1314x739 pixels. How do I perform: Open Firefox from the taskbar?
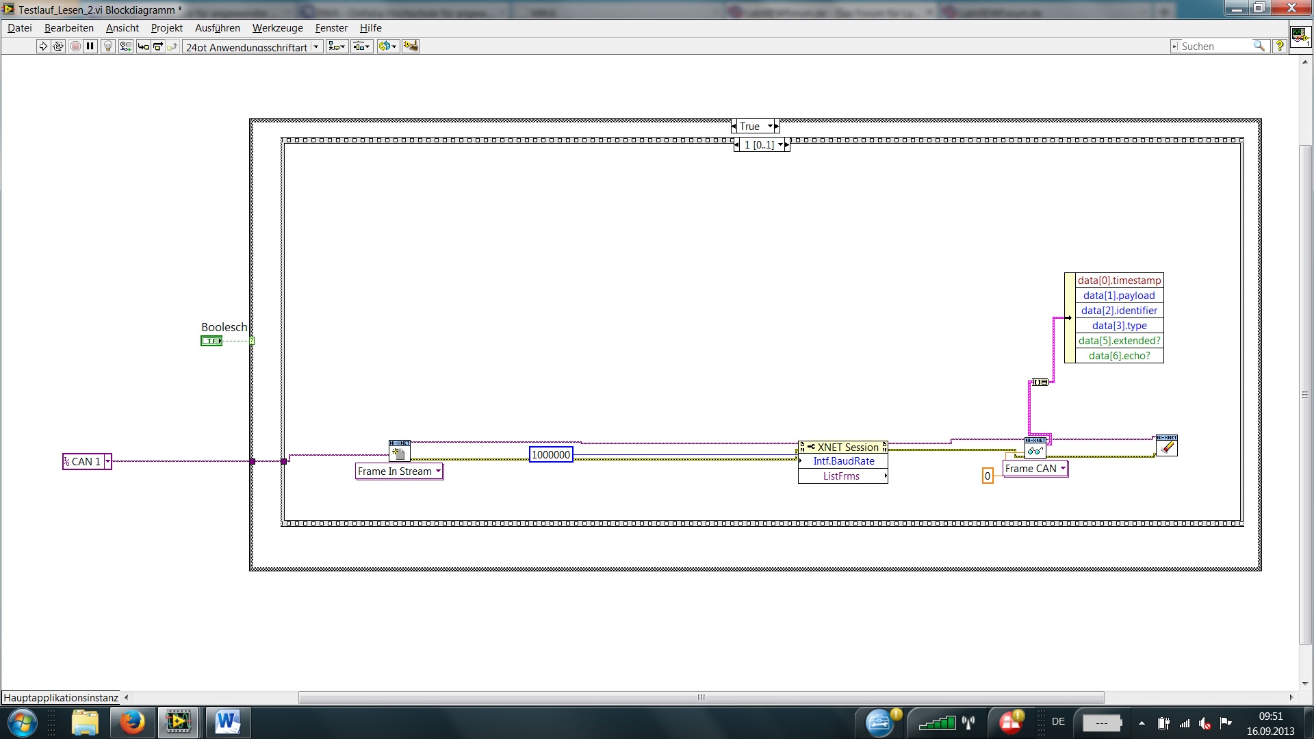click(132, 723)
